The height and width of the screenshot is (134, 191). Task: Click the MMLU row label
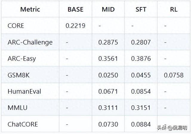[x=18, y=108]
